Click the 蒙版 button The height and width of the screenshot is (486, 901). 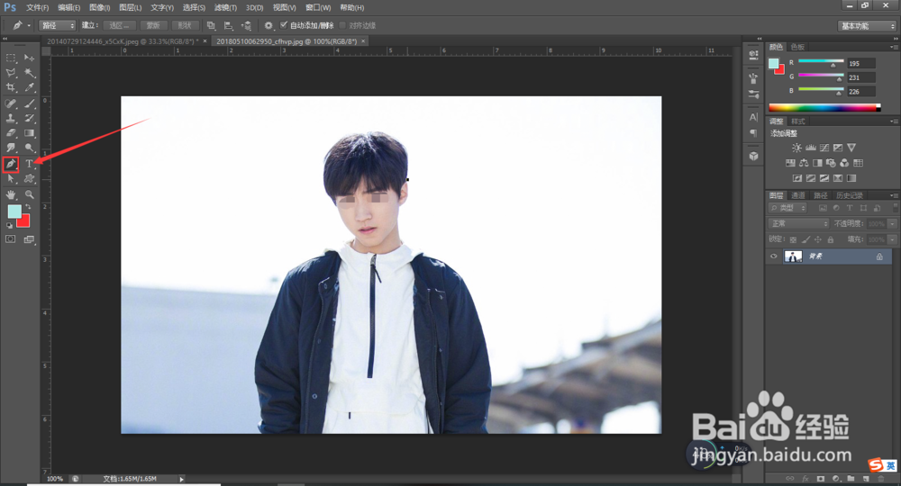click(153, 25)
